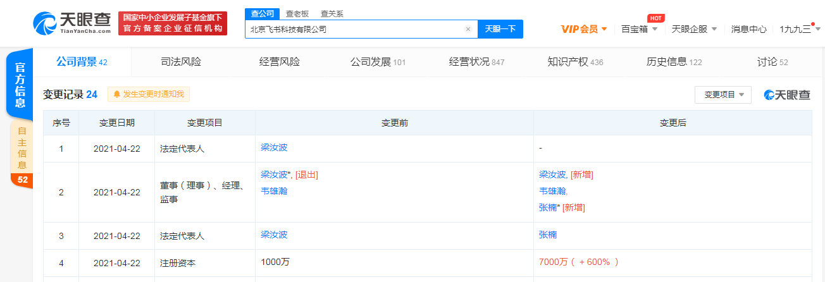Switch to the 查关系 search tab
The image size is (825, 282).
pyautogui.click(x=332, y=13)
